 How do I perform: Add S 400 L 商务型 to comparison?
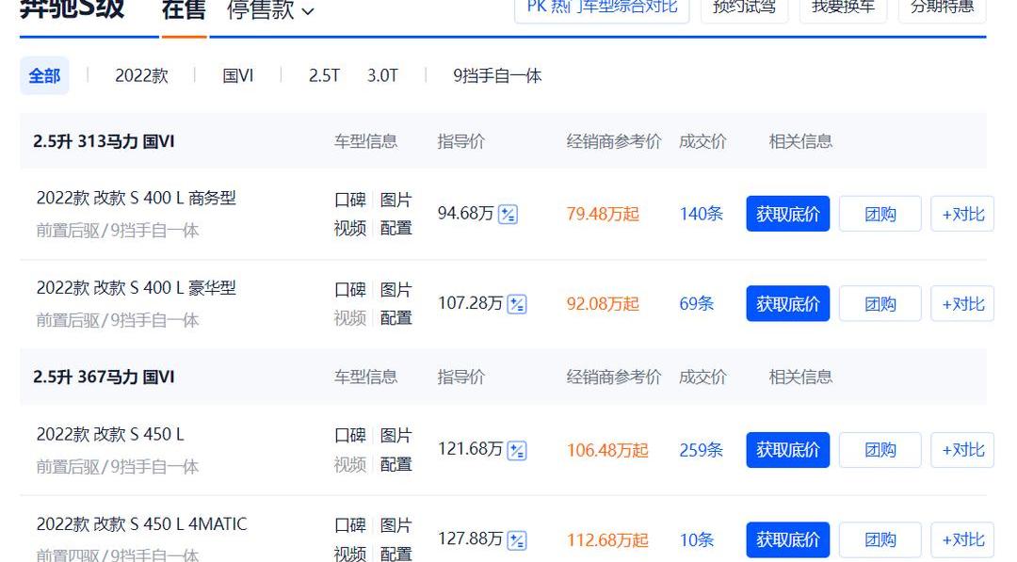[x=962, y=214]
